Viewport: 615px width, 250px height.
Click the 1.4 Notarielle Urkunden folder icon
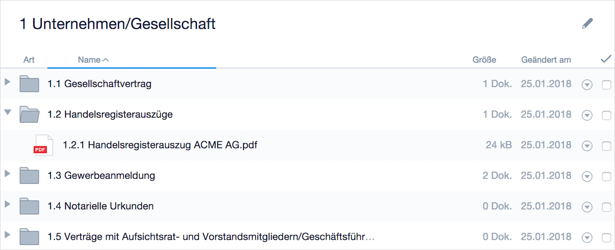coord(29,206)
